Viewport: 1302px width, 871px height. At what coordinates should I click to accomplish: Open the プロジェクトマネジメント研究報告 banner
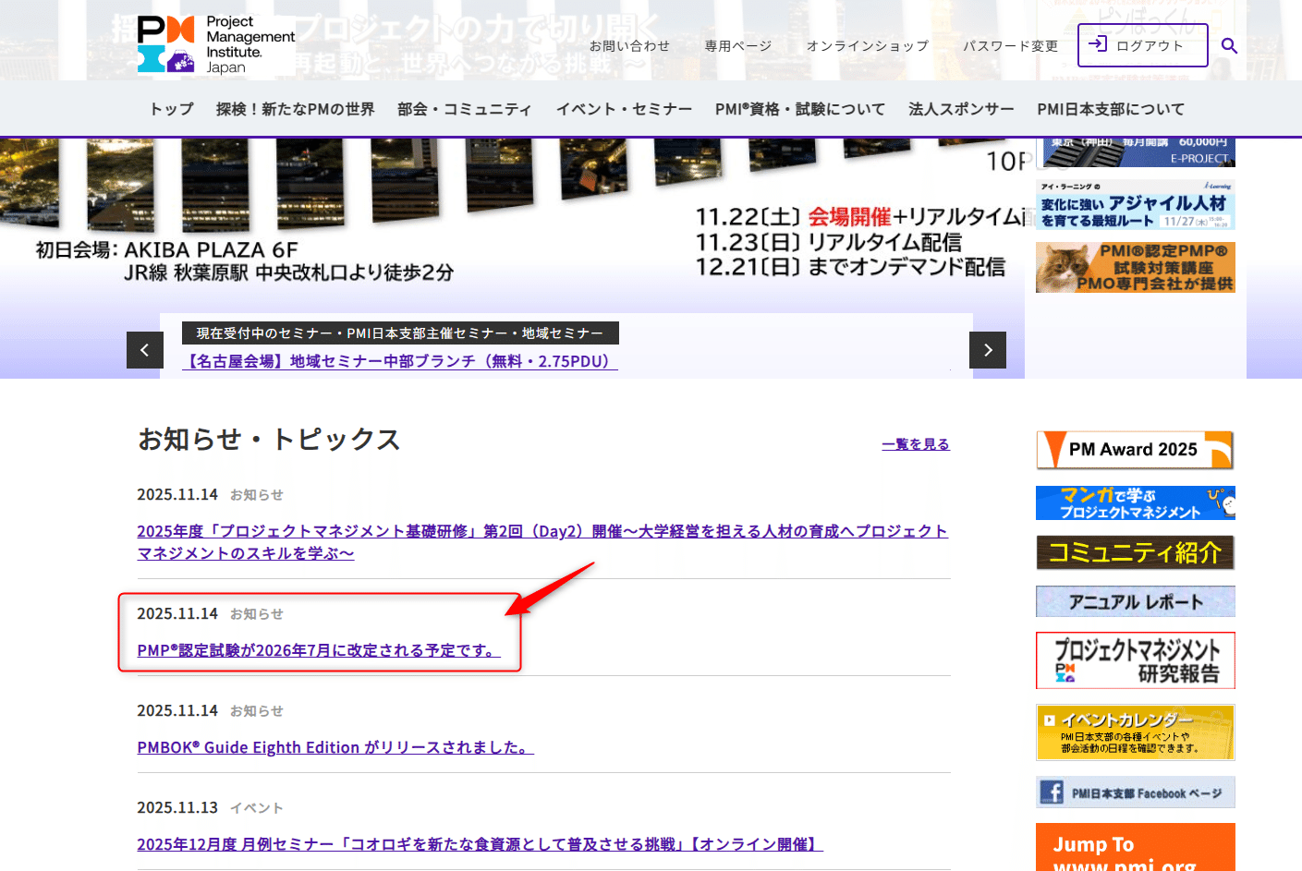click(1135, 659)
